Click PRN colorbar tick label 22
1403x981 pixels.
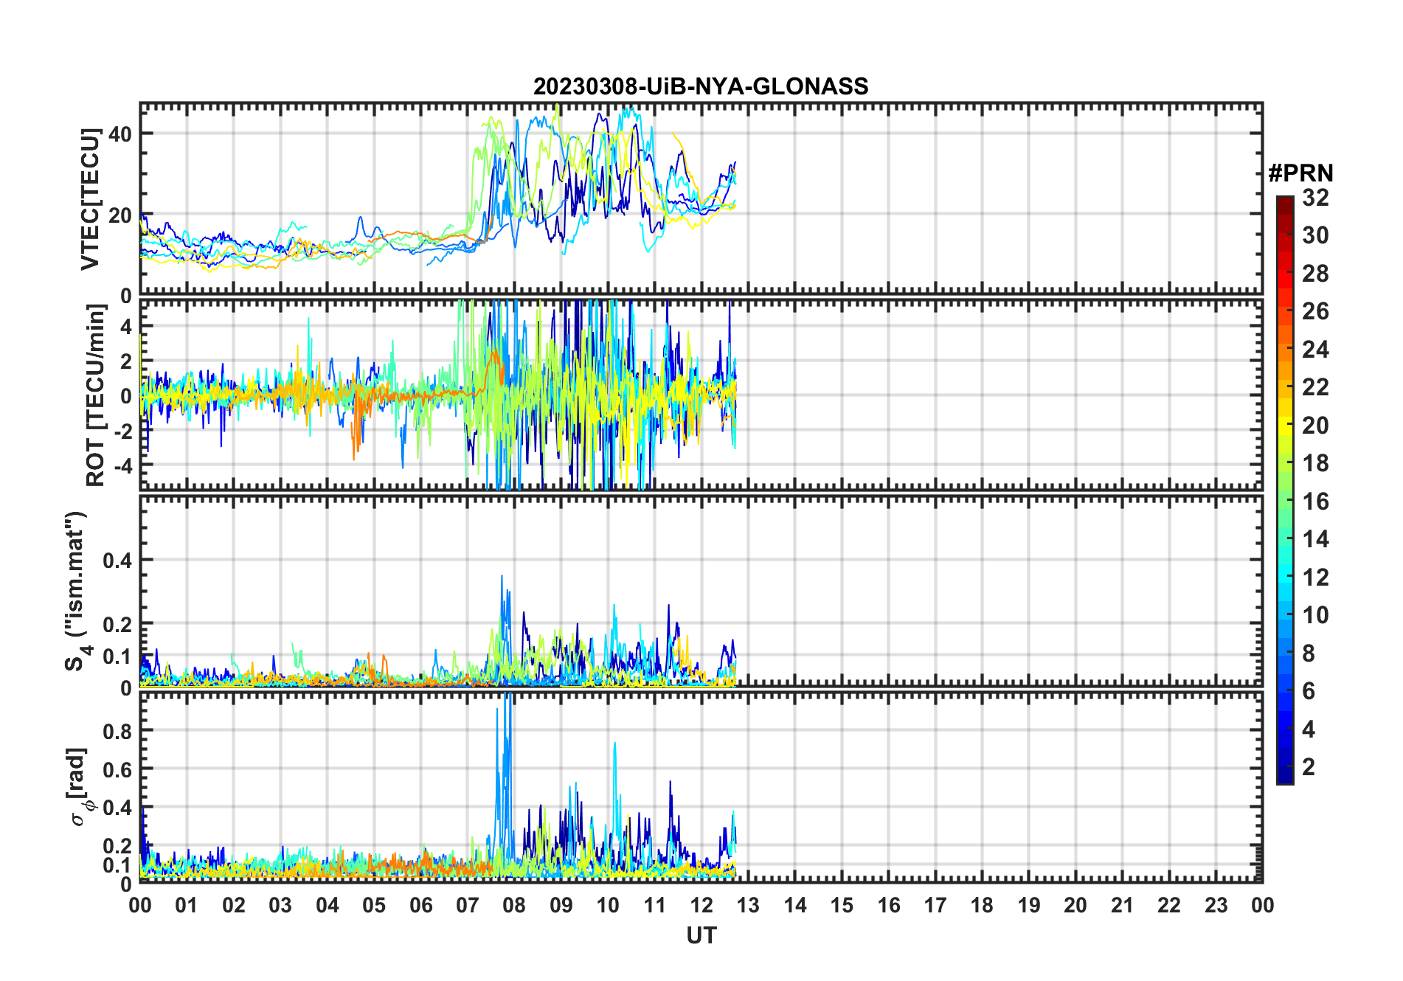tap(1315, 387)
